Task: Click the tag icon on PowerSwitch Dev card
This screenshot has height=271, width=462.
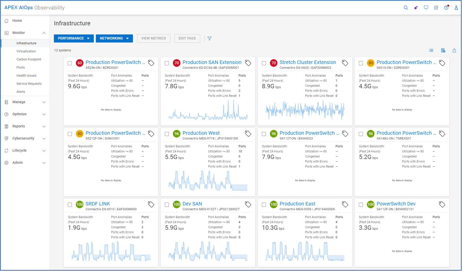Action: pos(442,205)
